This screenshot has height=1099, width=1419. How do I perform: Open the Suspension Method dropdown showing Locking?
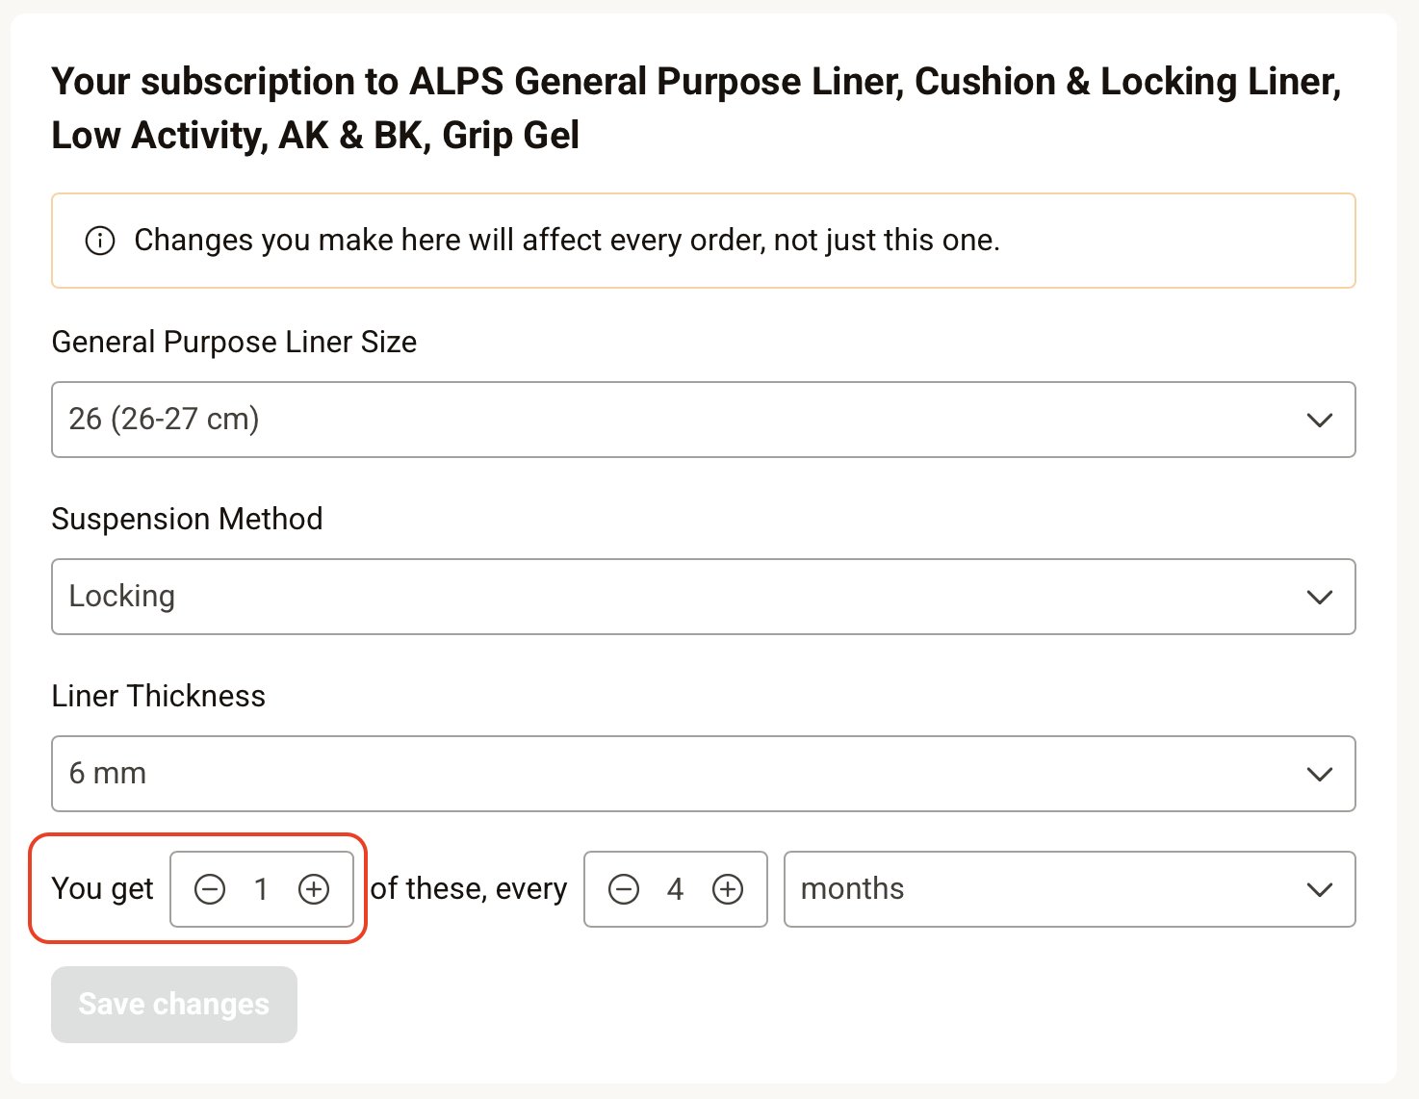coord(704,597)
